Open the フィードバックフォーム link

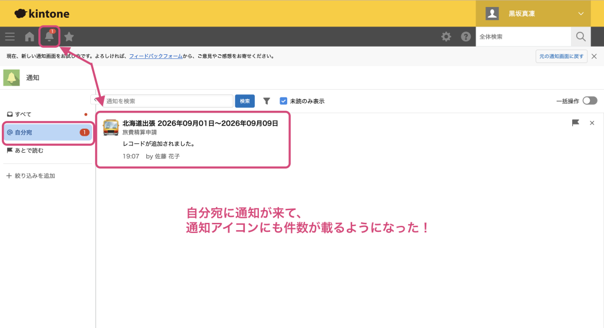pyautogui.click(x=156, y=56)
